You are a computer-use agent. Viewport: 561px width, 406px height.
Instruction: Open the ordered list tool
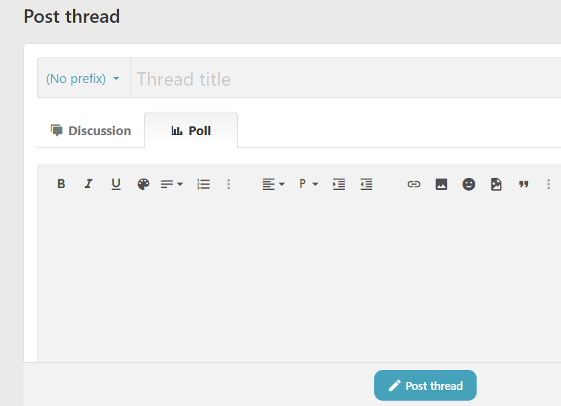point(204,184)
